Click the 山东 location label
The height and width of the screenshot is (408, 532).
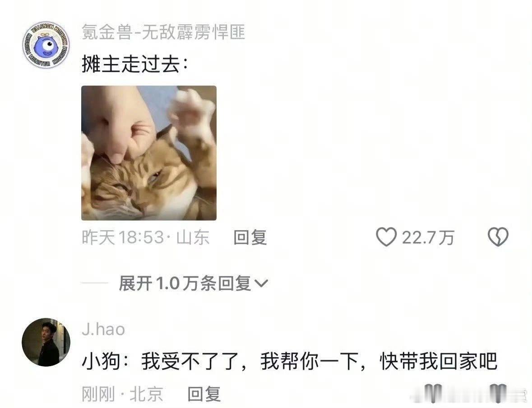tap(192, 237)
